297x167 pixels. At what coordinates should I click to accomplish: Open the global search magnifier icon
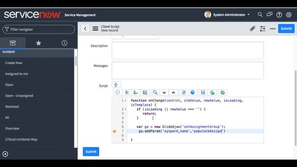(260, 14)
